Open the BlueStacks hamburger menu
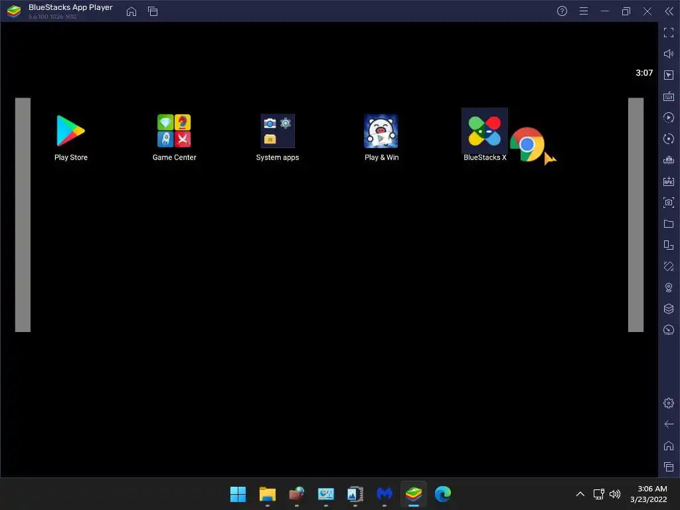 [584, 11]
